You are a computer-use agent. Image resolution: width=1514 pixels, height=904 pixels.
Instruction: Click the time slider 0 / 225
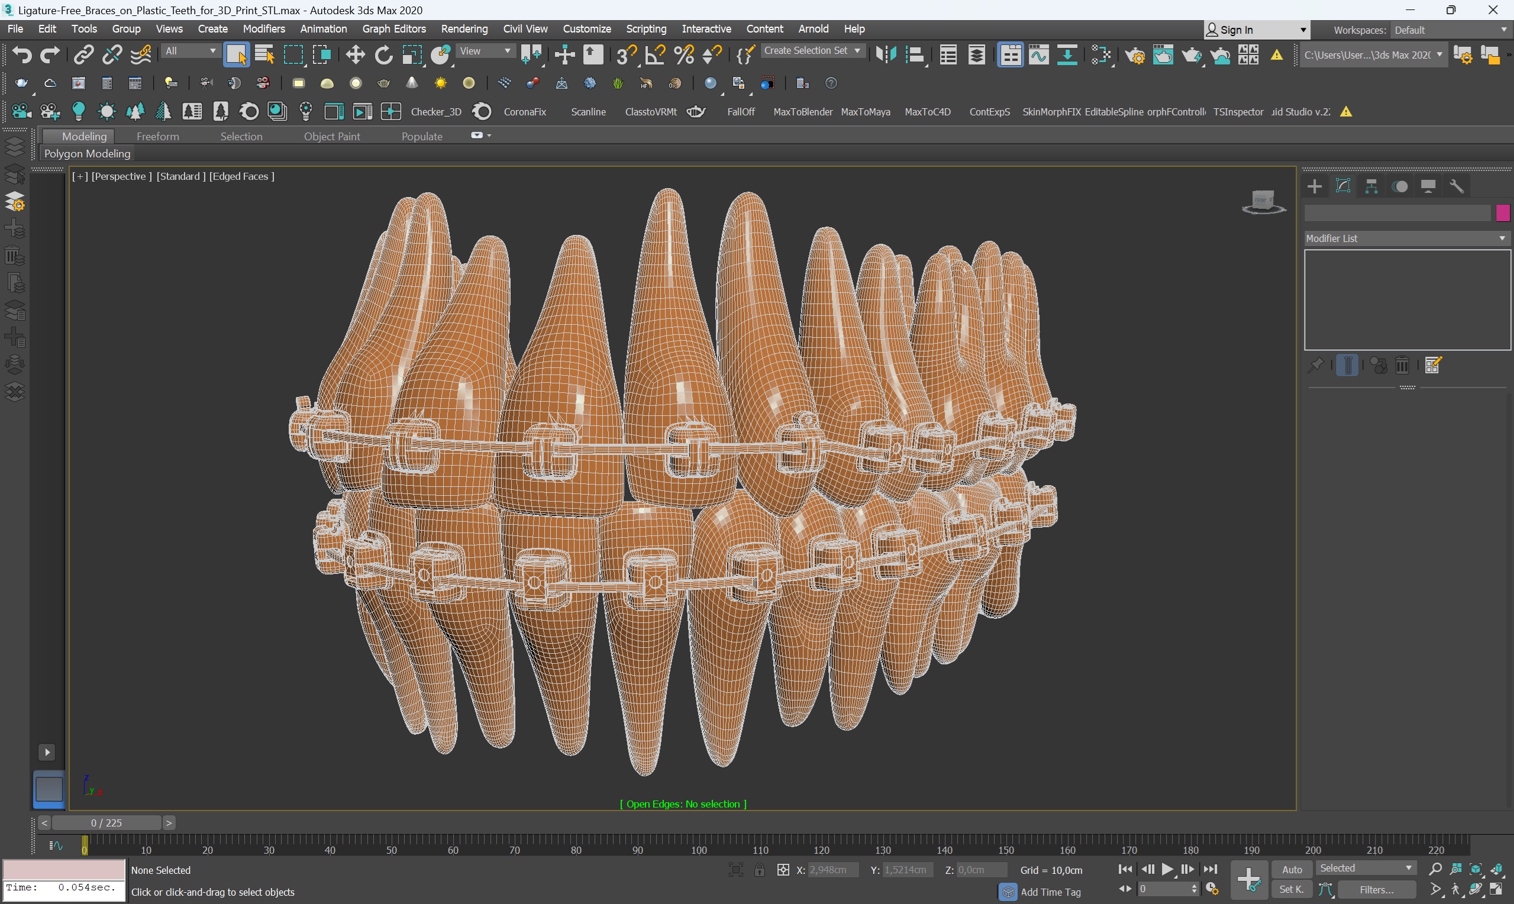[x=106, y=823]
